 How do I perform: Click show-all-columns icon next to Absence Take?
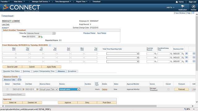(19, 80)
